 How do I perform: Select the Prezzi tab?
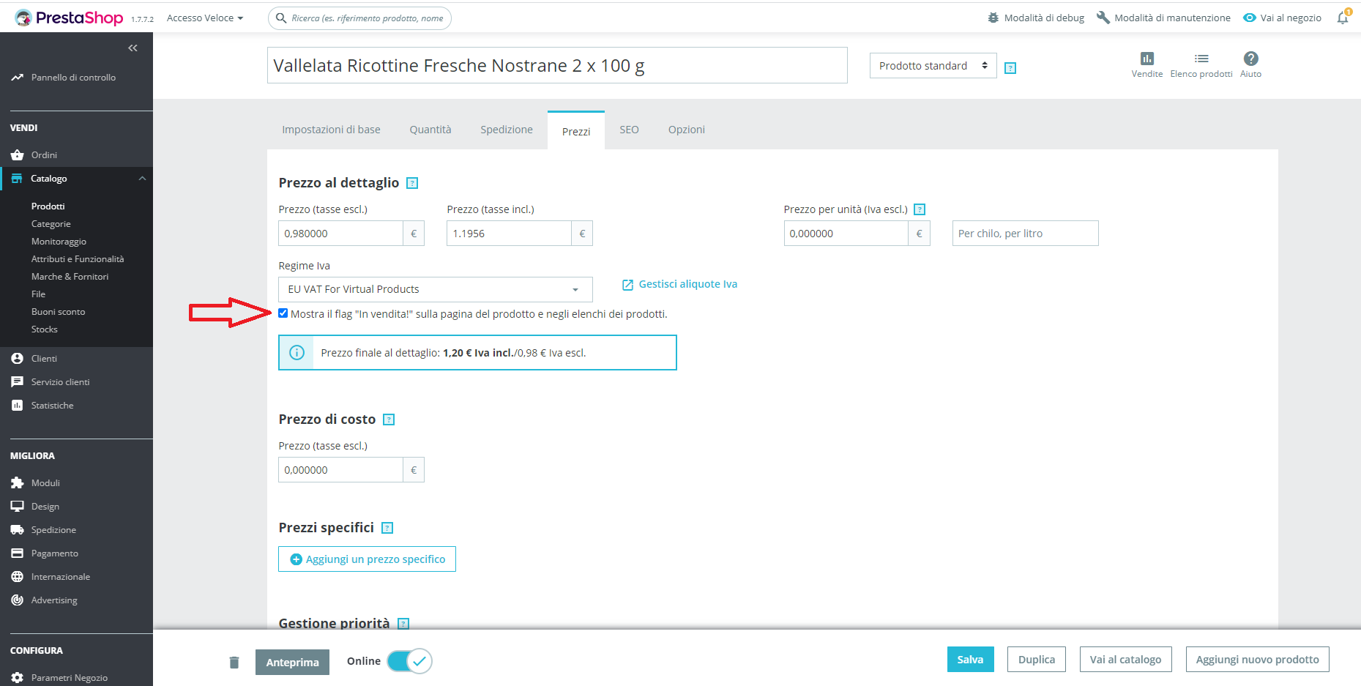(x=576, y=131)
